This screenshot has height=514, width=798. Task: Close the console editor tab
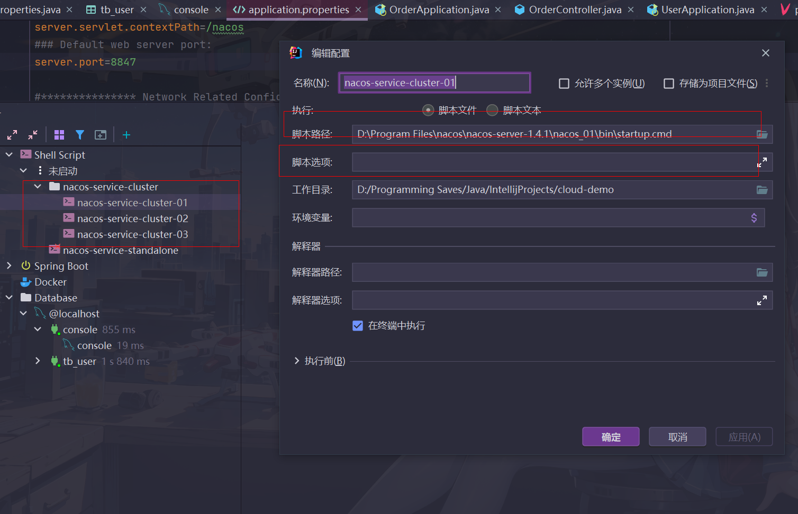tap(218, 10)
